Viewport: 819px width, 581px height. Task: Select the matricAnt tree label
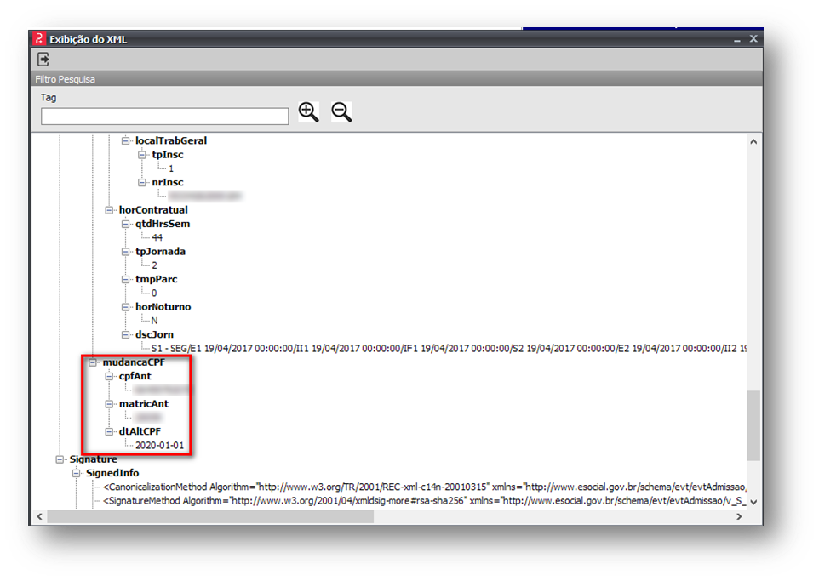(144, 403)
